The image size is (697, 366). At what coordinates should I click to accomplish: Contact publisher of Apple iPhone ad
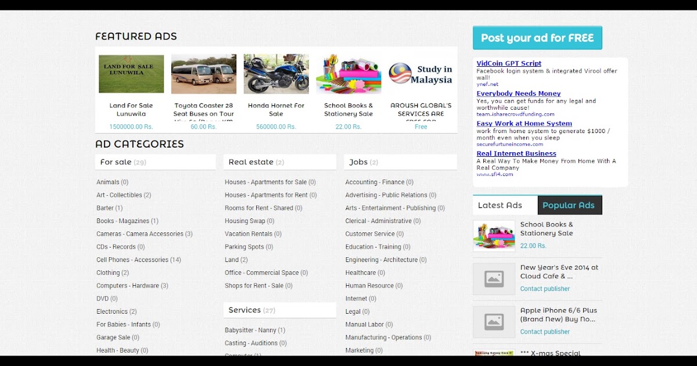545,332
